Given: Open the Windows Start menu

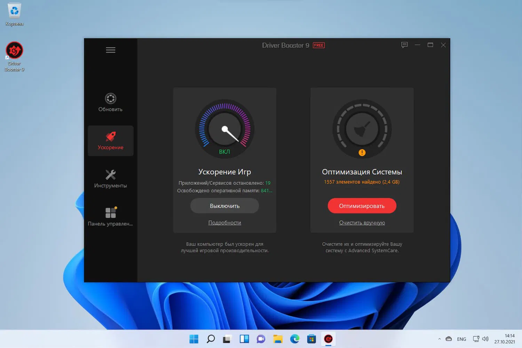Looking at the screenshot, I should [194, 339].
